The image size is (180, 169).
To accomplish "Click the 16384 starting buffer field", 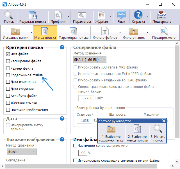I will (84, 121).
